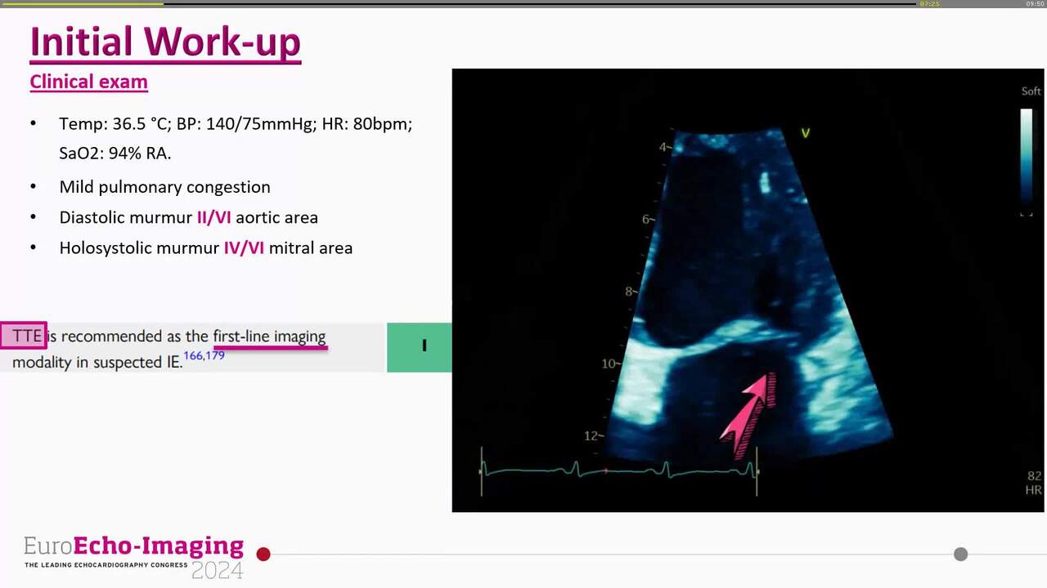Click the Initial Work-up slide title
The width and height of the screenshot is (1047, 588).
tap(165, 42)
